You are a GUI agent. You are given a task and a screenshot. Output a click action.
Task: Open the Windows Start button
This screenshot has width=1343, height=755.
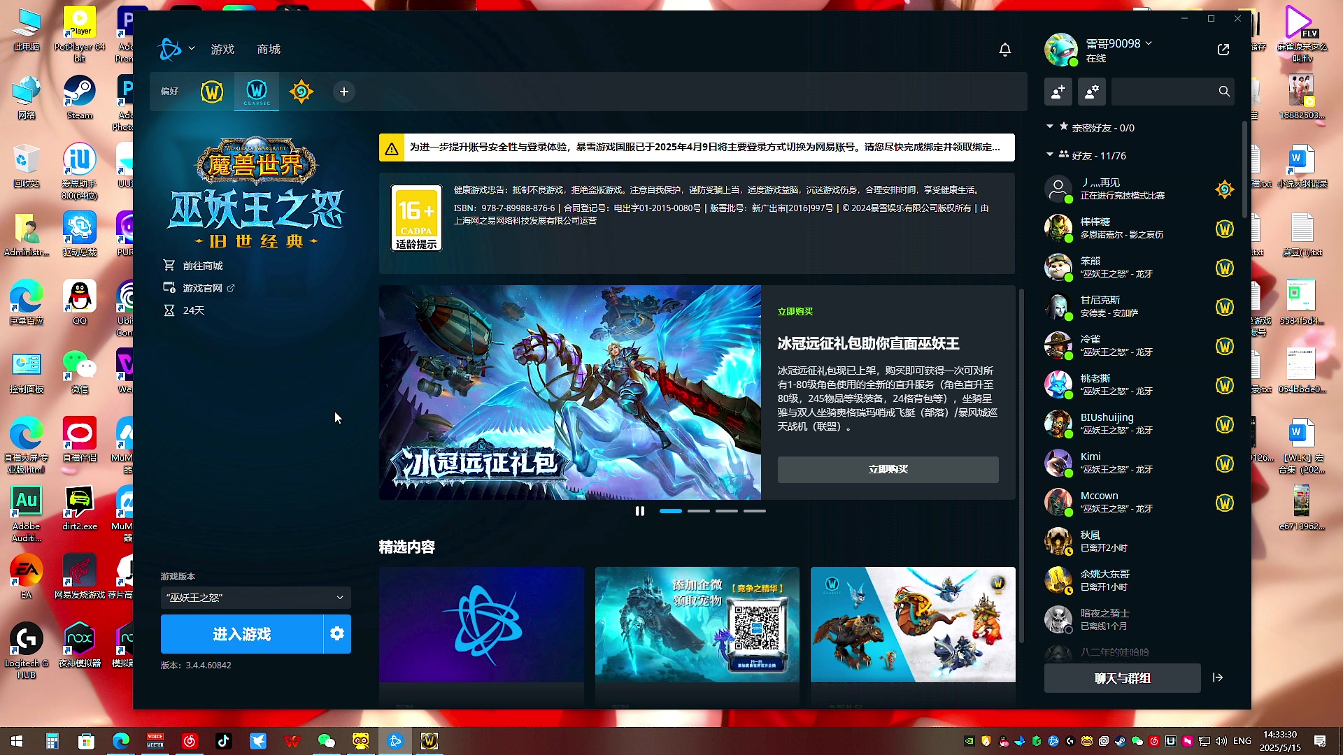point(17,741)
